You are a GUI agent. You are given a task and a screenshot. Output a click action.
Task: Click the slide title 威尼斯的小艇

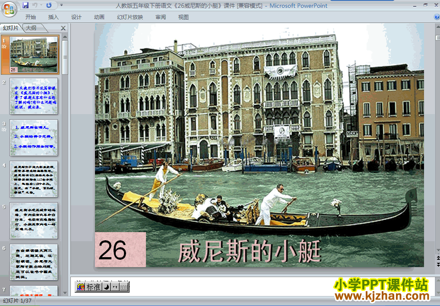click(x=250, y=251)
